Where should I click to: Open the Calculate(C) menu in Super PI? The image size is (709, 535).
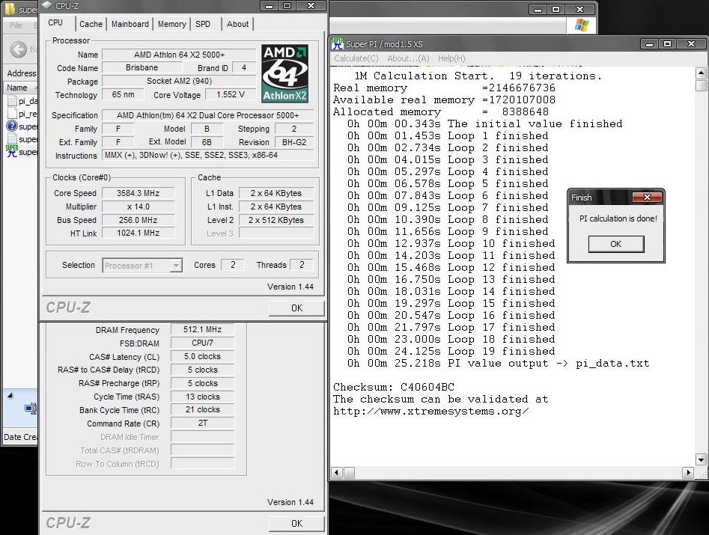[x=356, y=58]
